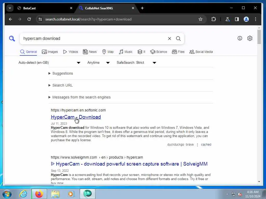
Task: Click the brave engine label
Action: tap(190, 145)
